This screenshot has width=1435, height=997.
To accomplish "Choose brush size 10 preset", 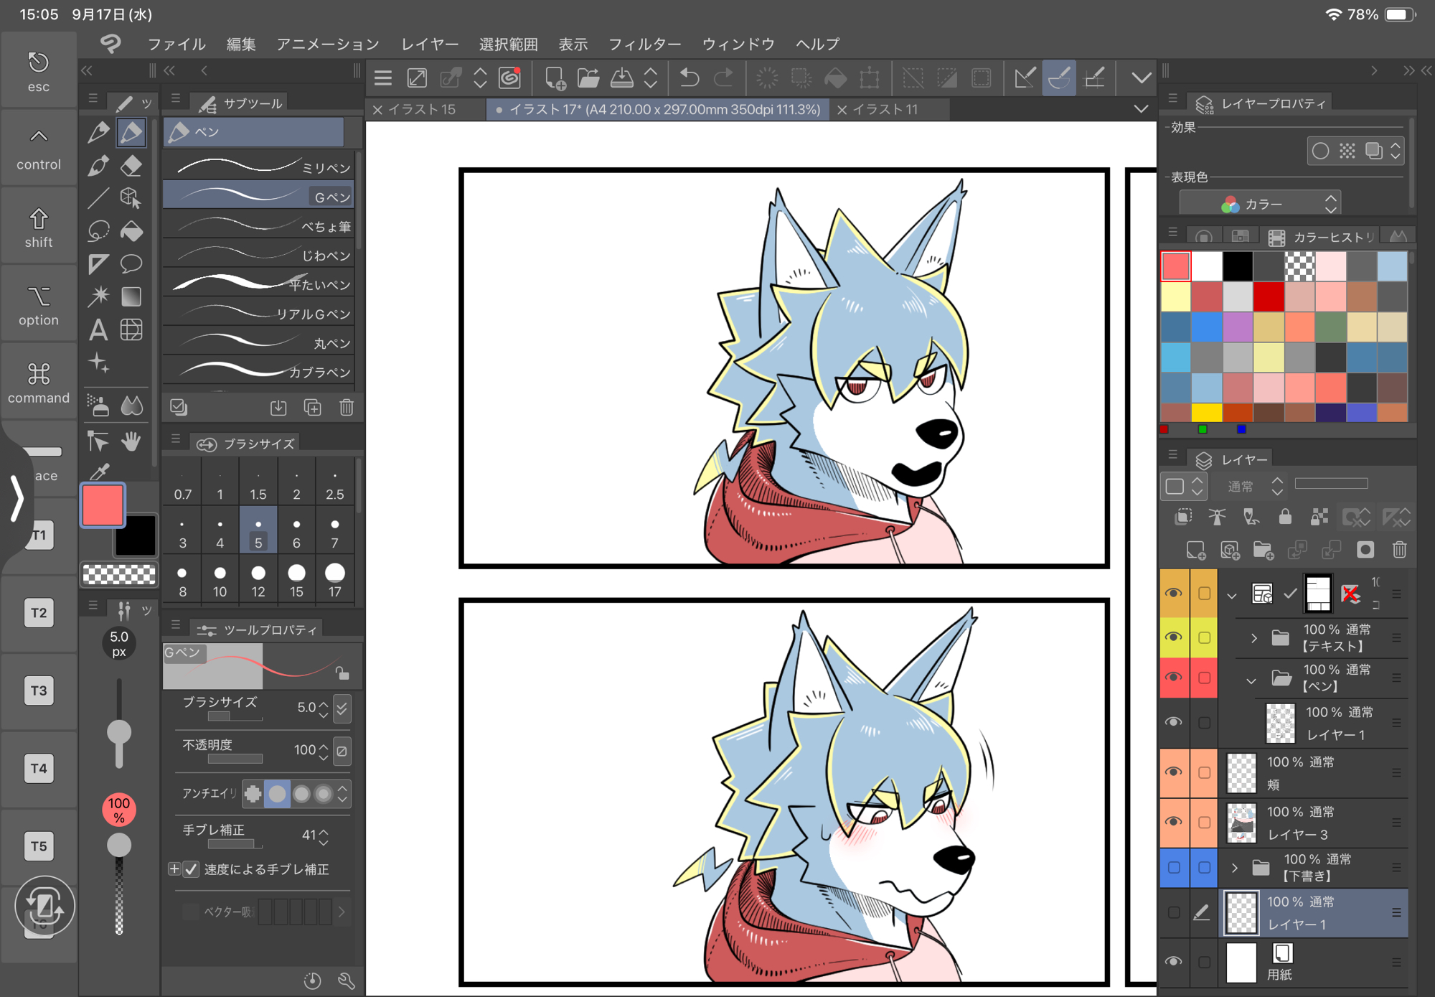I will [220, 580].
